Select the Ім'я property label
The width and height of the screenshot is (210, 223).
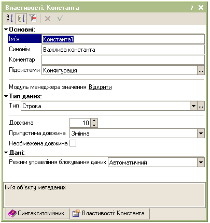click(x=25, y=39)
